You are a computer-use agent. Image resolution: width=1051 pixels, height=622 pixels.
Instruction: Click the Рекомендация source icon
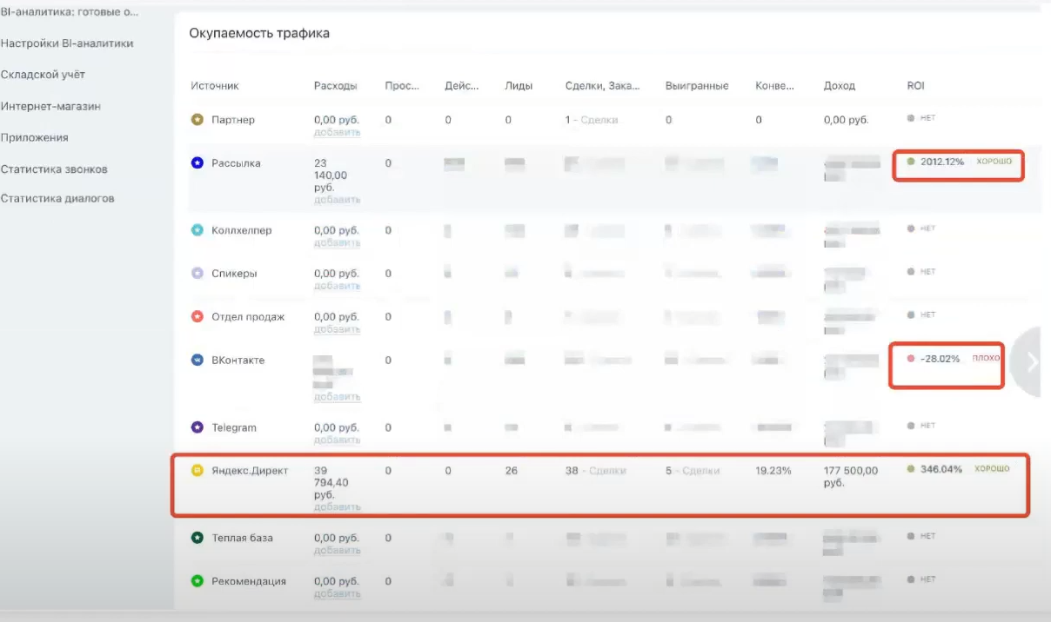[x=197, y=581]
